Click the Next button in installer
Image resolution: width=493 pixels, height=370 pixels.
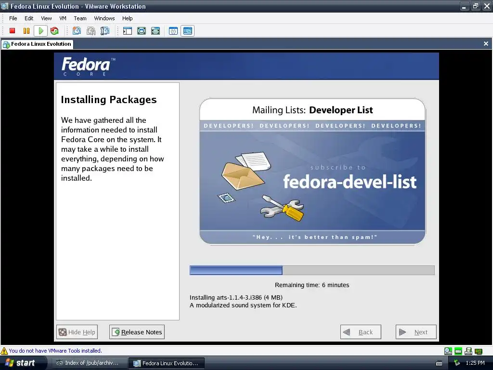(x=416, y=332)
